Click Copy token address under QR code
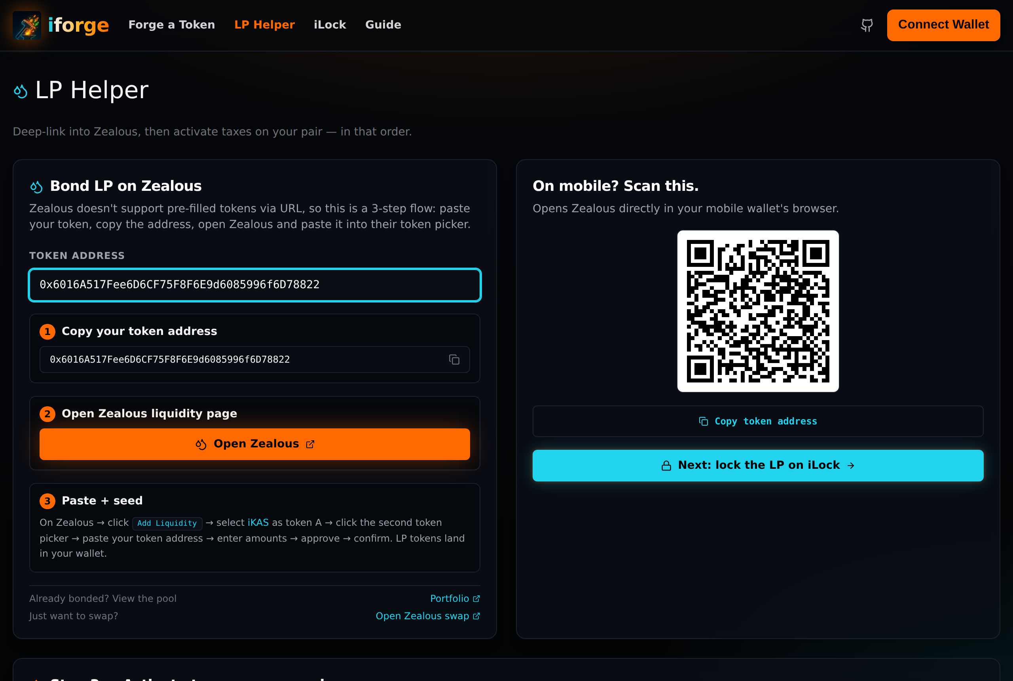Image resolution: width=1013 pixels, height=681 pixels. coord(757,421)
